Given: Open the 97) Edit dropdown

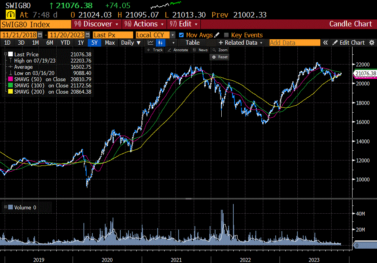Looking at the screenshot, I should [x=183, y=24].
